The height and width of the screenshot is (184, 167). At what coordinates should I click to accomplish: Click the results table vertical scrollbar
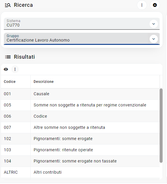(x=161, y=126)
